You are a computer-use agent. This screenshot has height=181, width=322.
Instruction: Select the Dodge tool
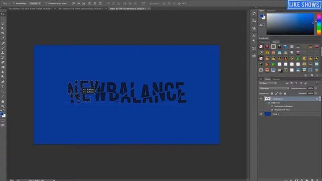[3, 76]
